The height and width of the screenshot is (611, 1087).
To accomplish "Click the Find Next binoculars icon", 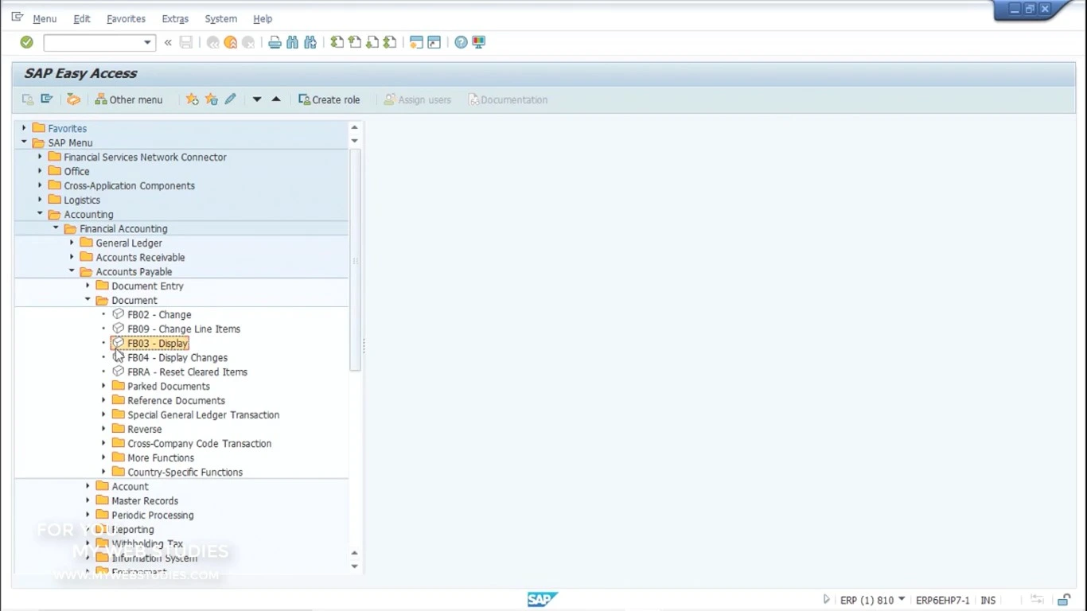I will tap(310, 42).
